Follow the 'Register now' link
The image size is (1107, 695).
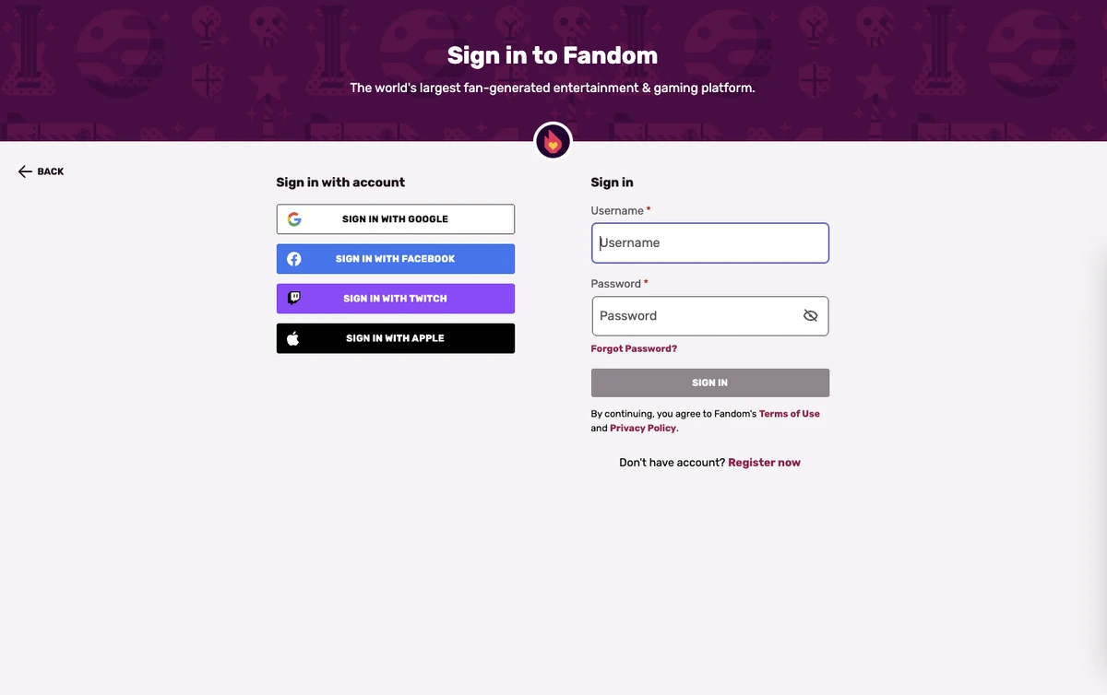tap(764, 463)
